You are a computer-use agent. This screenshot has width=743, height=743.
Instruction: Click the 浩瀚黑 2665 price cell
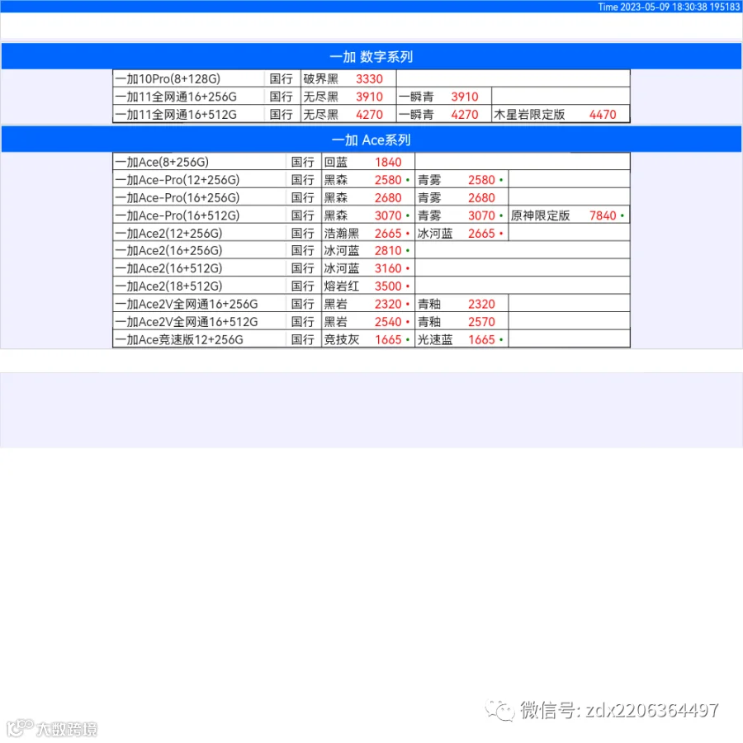point(368,233)
